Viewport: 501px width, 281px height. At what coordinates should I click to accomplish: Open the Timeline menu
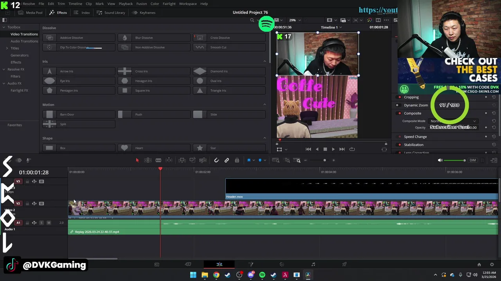click(75, 4)
